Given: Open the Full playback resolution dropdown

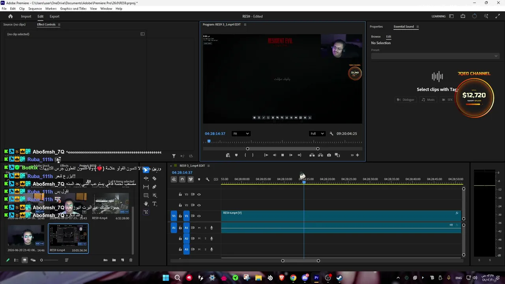Looking at the screenshot, I should [x=317, y=134].
